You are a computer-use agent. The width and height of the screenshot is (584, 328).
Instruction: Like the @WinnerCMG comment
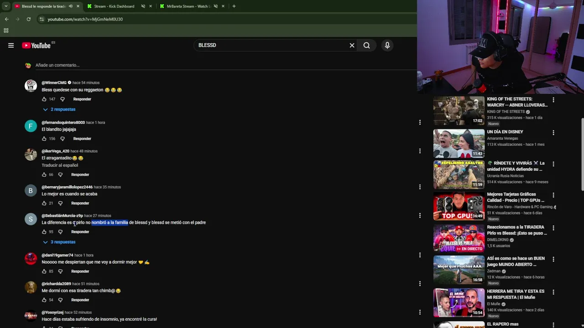click(x=44, y=99)
